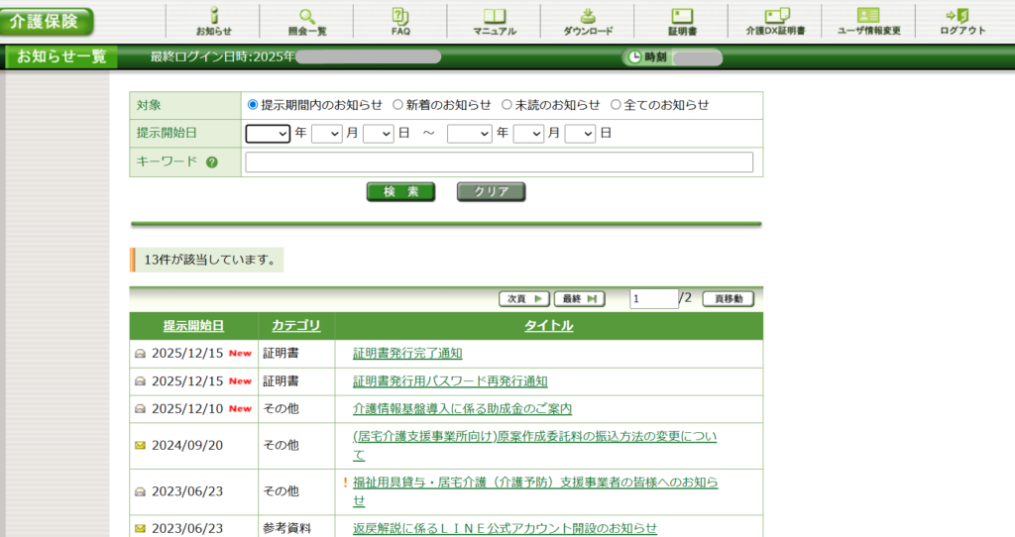Viewport: 1015px width, 537px height.
Task: Jump to last page with 最終 button
Action: (x=579, y=299)
